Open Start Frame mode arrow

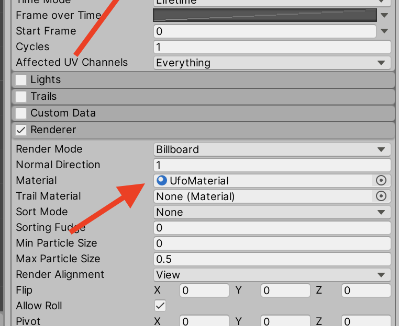[x=385, y=31]
